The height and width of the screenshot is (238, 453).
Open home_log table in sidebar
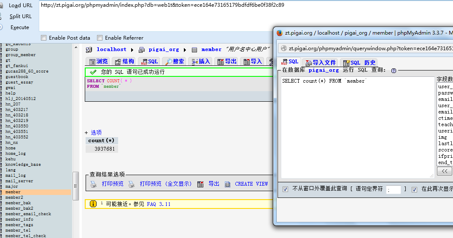point(16,154)
